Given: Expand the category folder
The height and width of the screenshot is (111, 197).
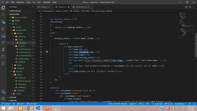Looking at the screenshot, I should 22,36.
